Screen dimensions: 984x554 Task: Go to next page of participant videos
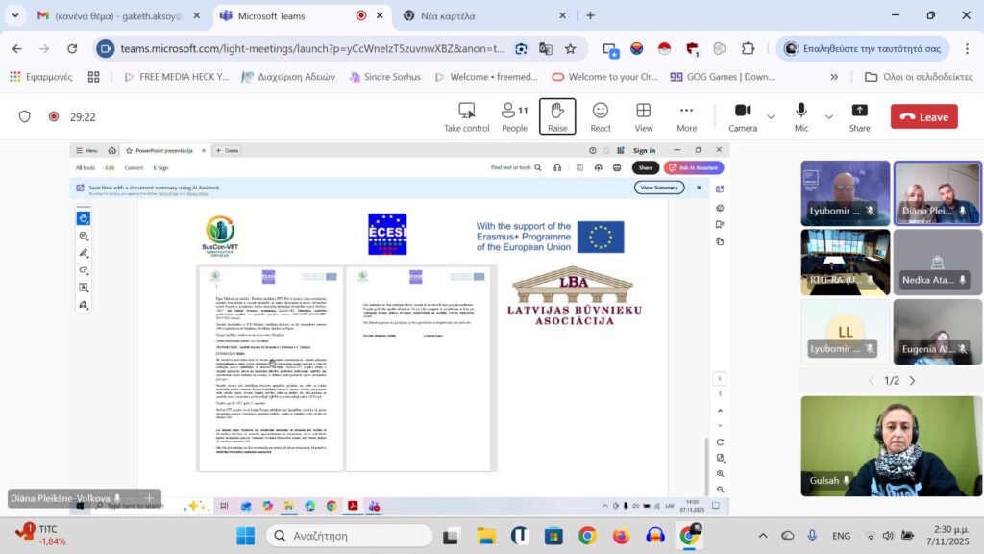[x=912, y=381]
